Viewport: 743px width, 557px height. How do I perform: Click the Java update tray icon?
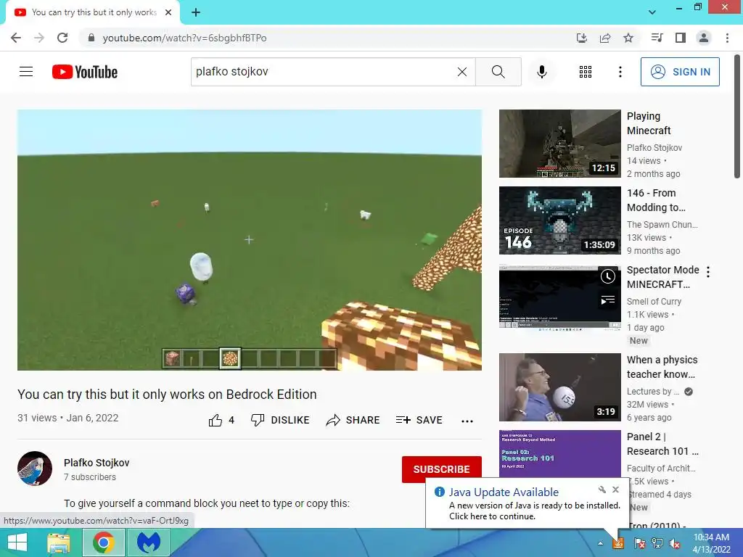click(x=618, y=543)
